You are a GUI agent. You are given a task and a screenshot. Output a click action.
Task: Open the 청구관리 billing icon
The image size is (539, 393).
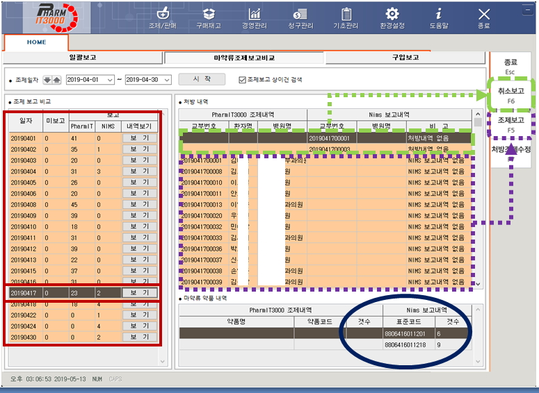[300, 18]
